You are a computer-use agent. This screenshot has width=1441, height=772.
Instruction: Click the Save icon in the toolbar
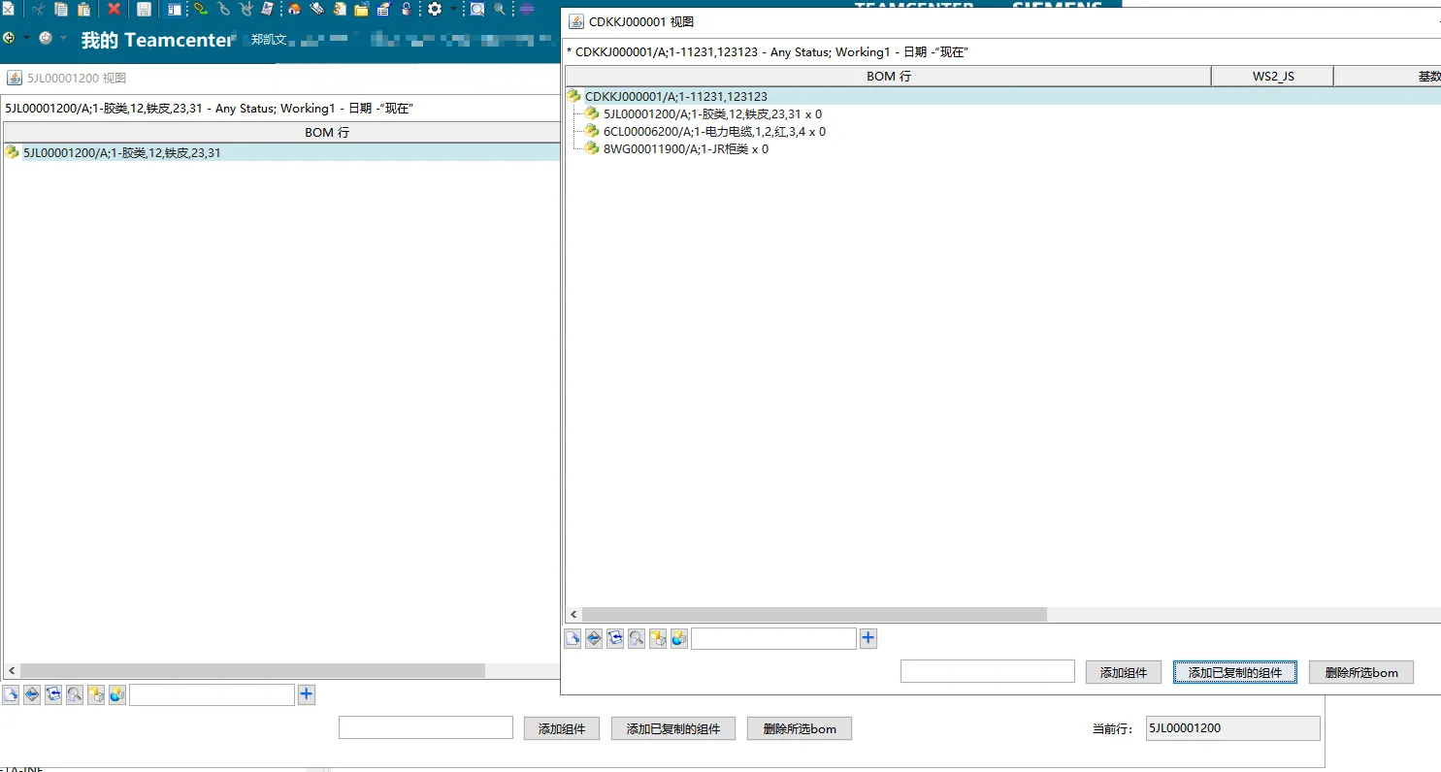pos(142,9)
